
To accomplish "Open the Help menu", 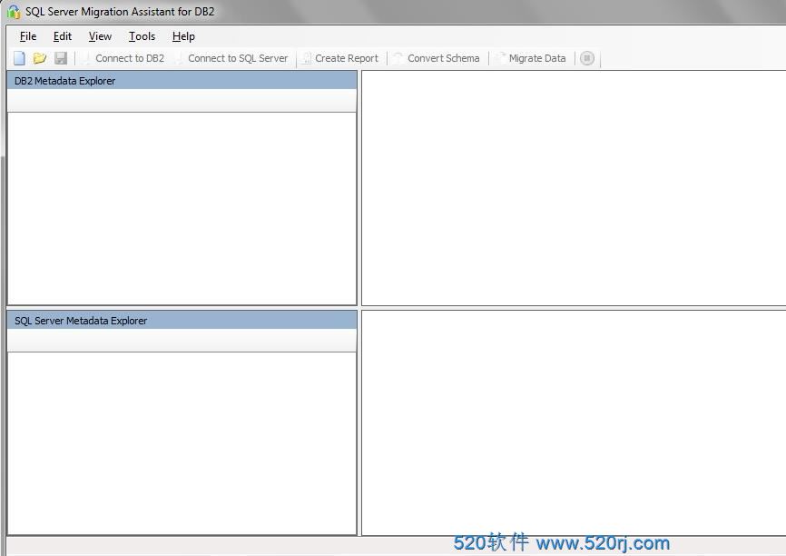I will 183,36.
